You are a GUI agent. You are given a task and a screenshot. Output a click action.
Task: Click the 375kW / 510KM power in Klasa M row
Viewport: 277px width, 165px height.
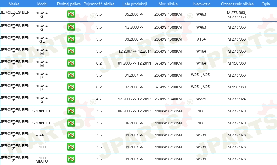click(x=168, y=63)
